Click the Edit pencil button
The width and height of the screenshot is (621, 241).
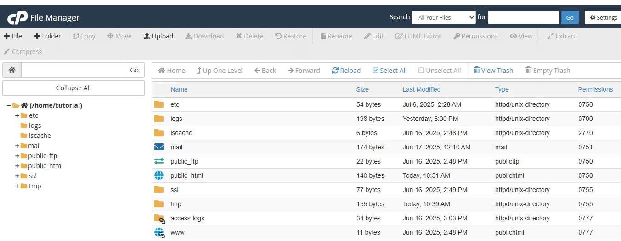point(374,36)
